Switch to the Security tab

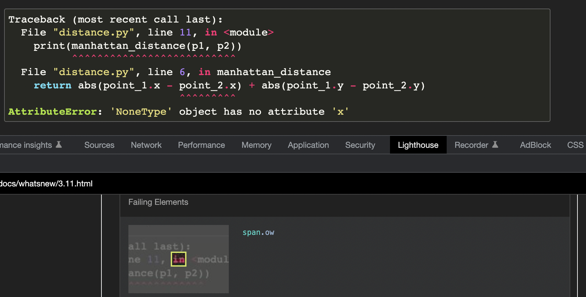[x=360, y=145]
